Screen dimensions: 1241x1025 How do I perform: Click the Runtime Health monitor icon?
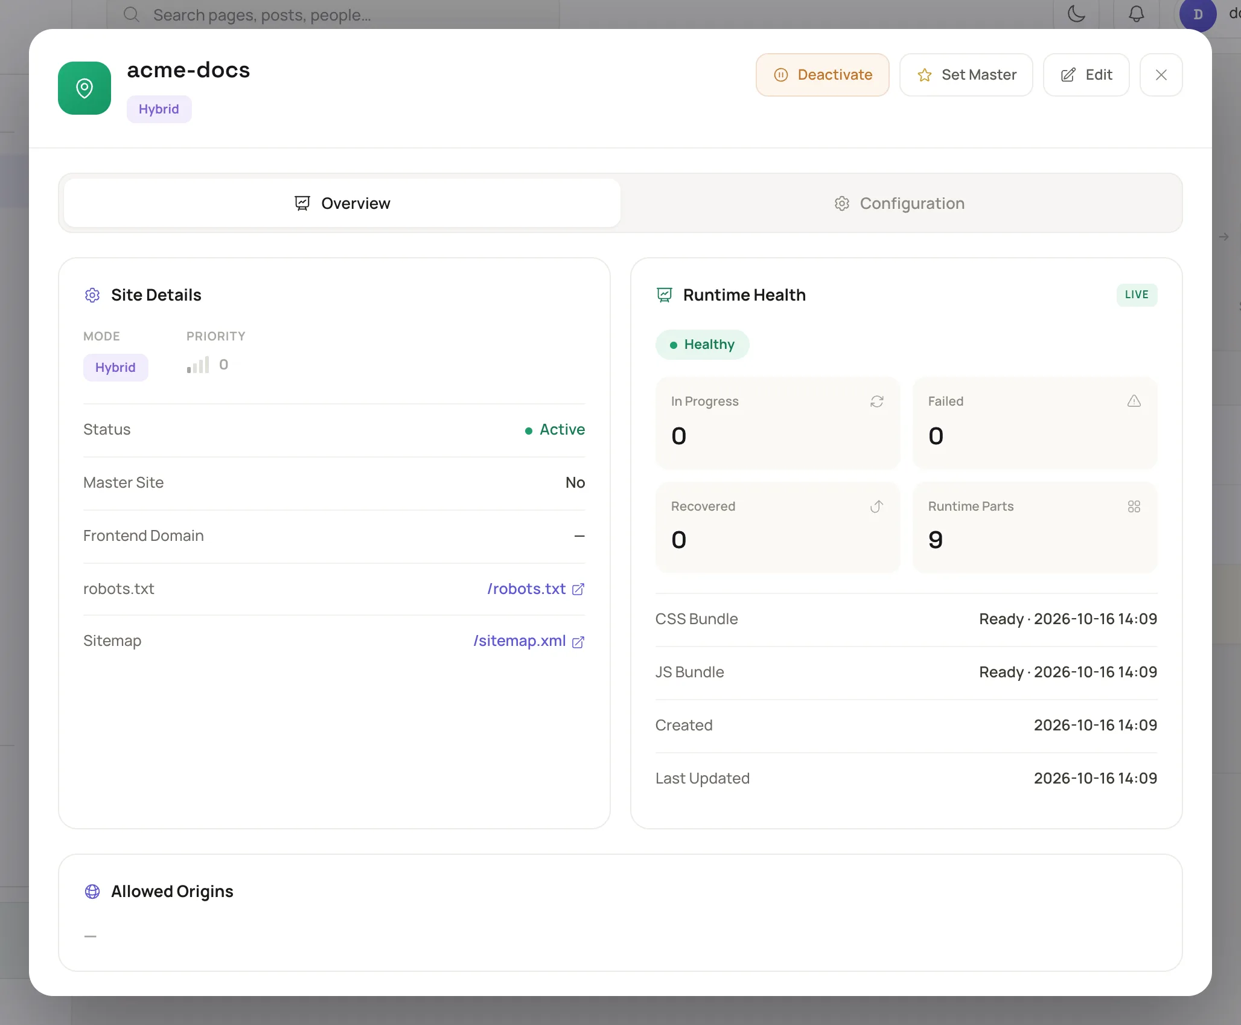[665, 295]
